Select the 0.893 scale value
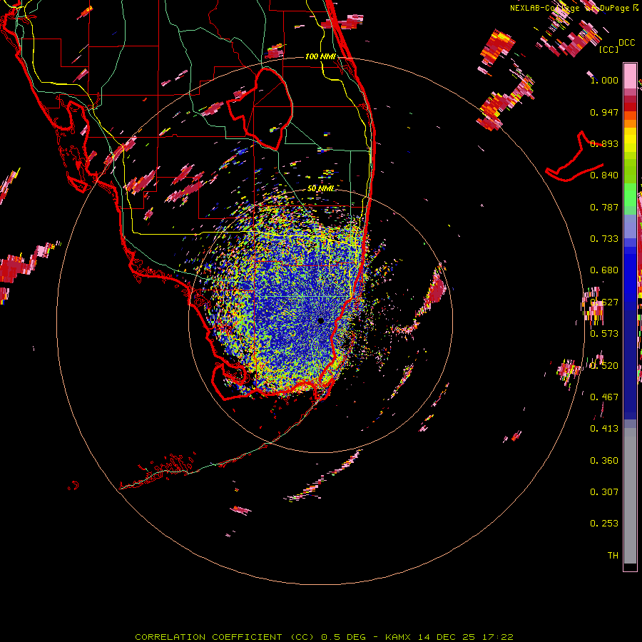The height and width of the screenshot is (642, 642). tap(604, 143)
